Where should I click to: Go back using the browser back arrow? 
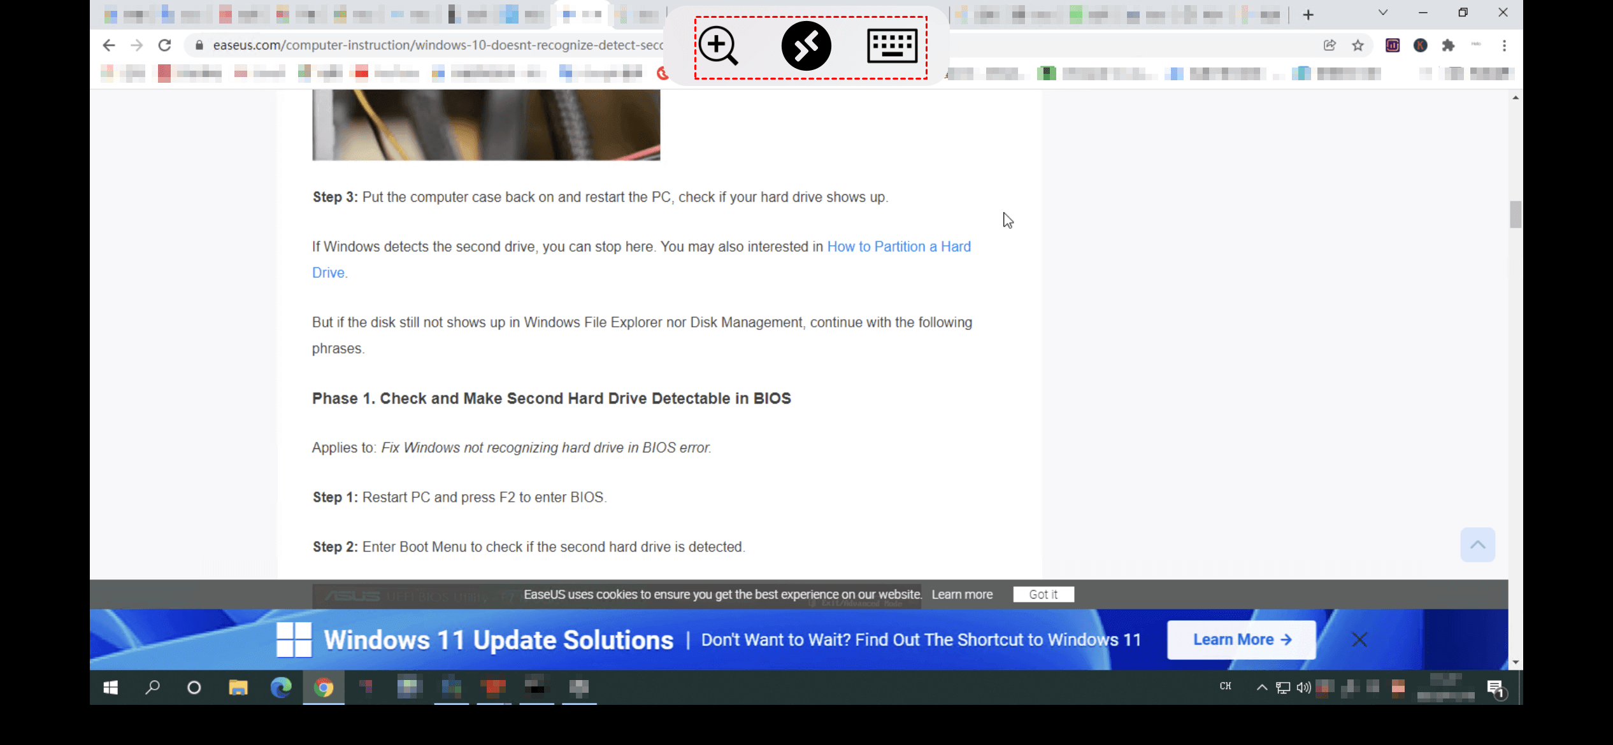tap(109, 45)
